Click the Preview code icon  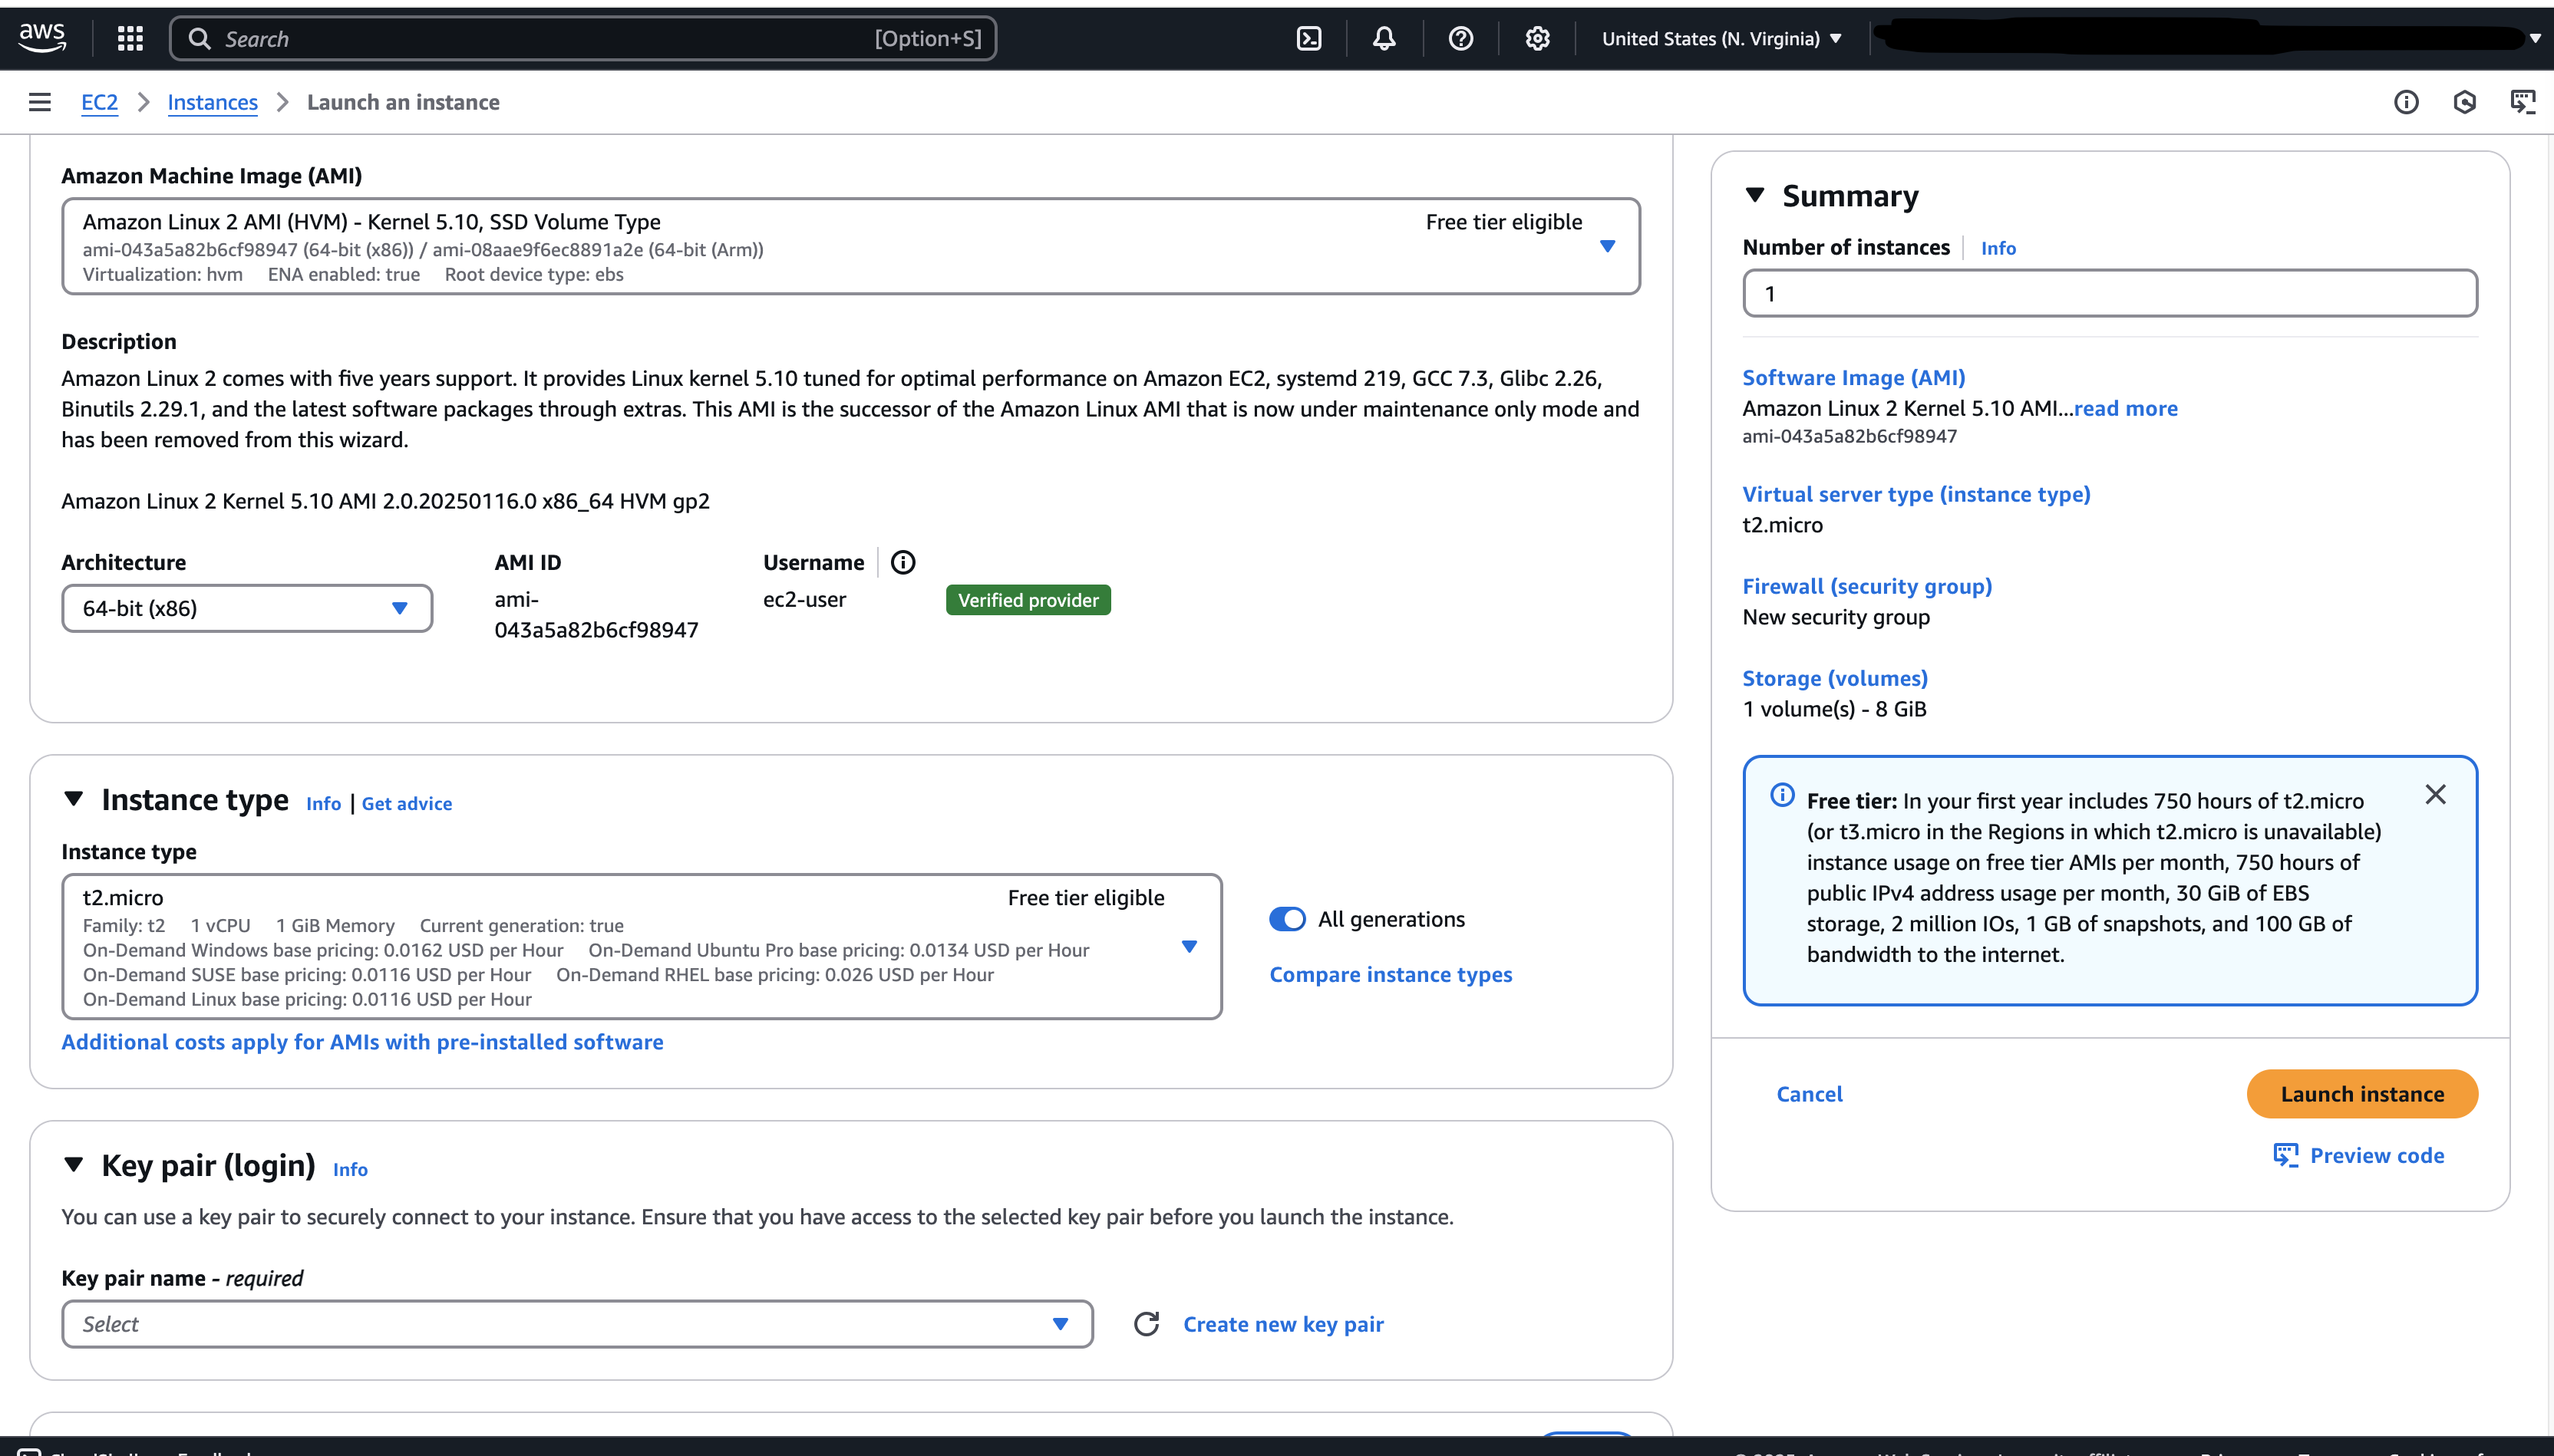tap(2286, 1155)
